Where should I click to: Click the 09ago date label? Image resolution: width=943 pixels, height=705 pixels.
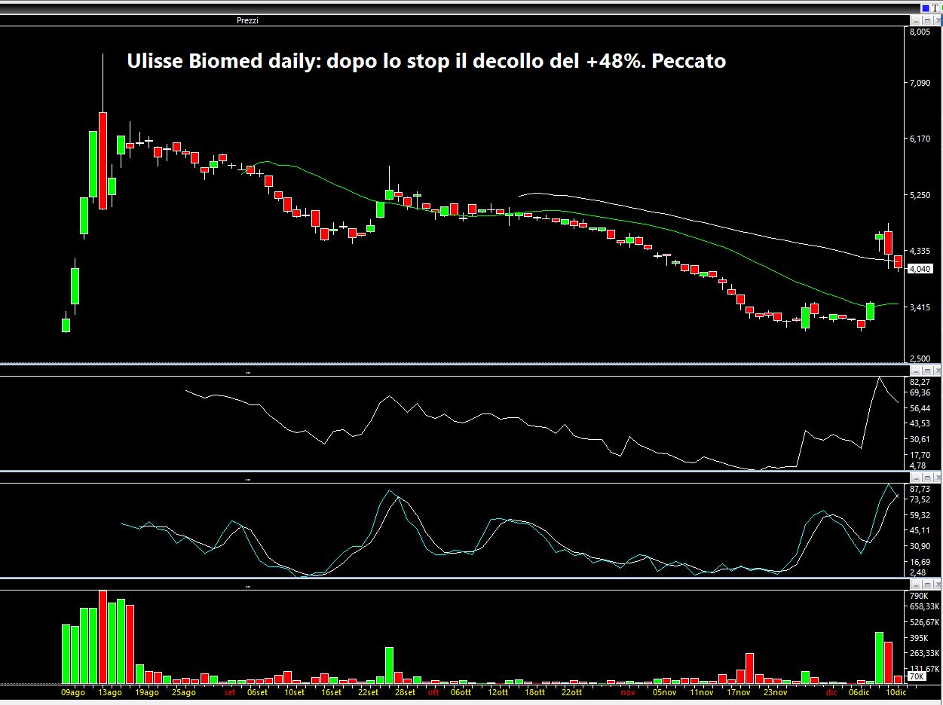(x=73, y=692)
